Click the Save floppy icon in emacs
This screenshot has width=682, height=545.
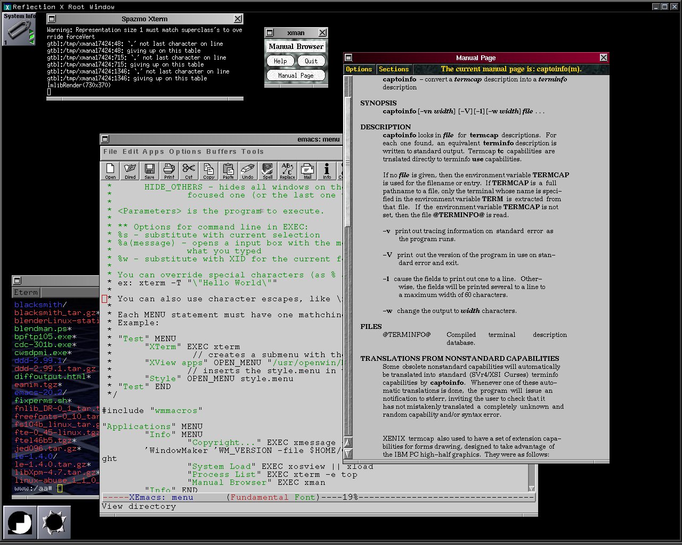click(150, 171)
